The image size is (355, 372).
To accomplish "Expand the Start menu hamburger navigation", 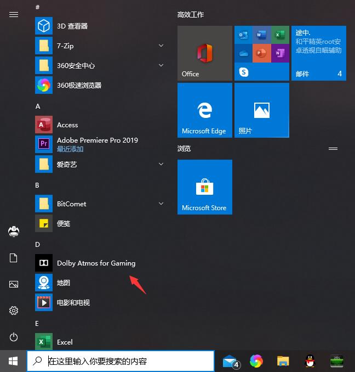I will tap(14, 15).
